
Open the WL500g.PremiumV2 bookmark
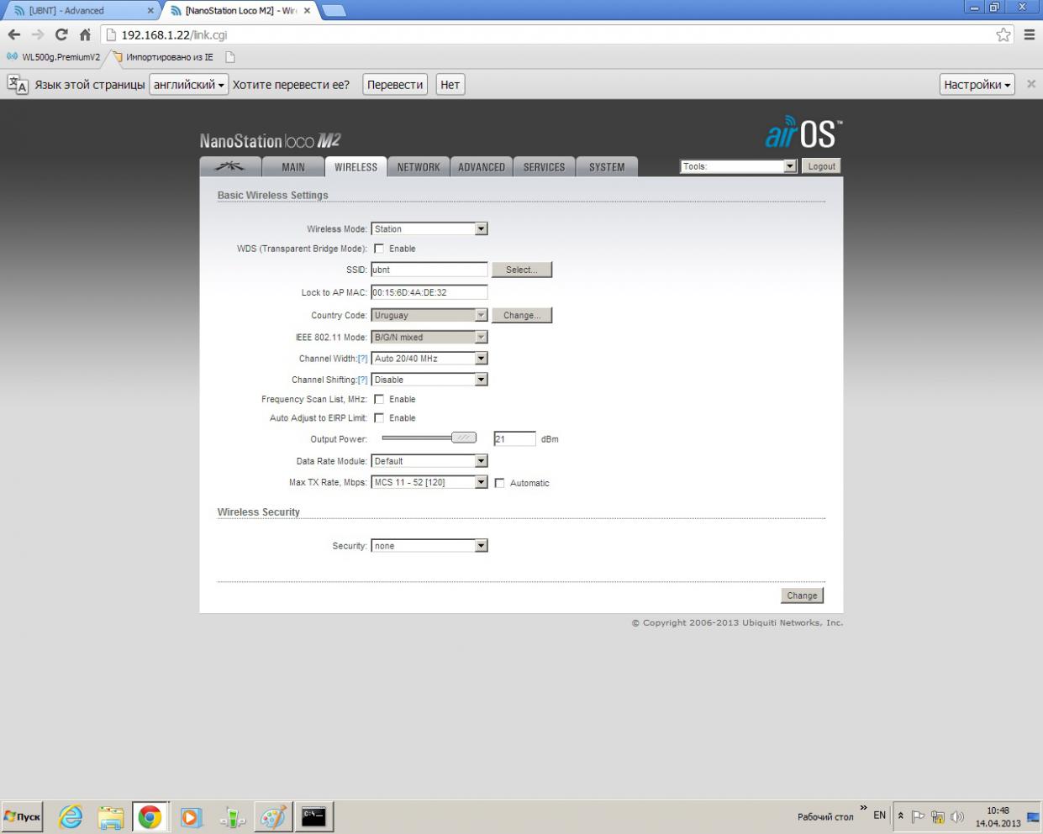tap(53, 57)
